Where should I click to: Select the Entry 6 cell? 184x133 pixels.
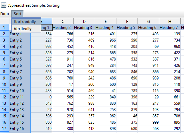pyautogui.click(x=20, y=65)
